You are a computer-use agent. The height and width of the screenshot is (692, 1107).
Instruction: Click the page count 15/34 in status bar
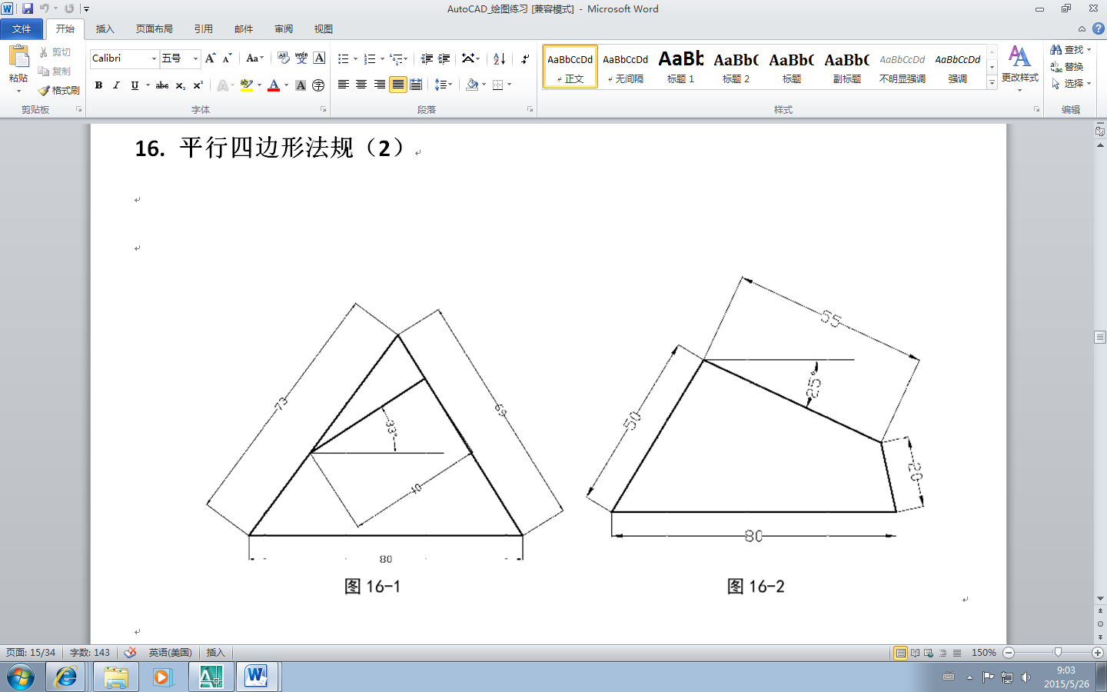click(31, 652)
